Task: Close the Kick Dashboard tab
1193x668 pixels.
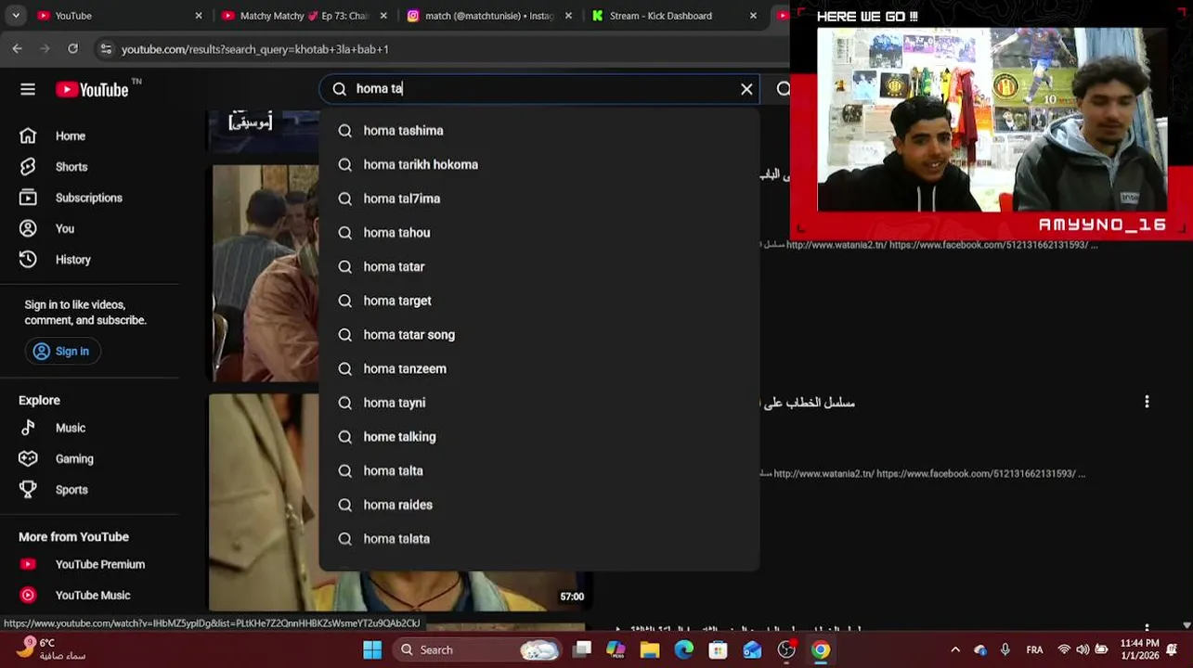Action: coord(753,16)
